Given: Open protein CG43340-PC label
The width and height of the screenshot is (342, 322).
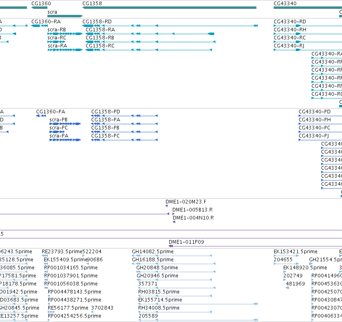Looking at the screenshot, I should point(315,128).
